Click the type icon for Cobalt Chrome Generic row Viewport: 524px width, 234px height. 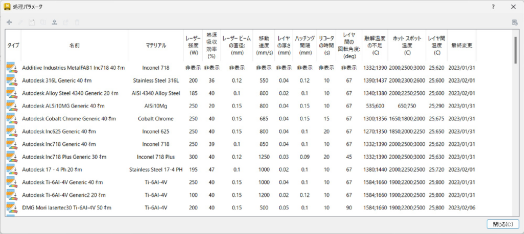click(x=12, y=119)
